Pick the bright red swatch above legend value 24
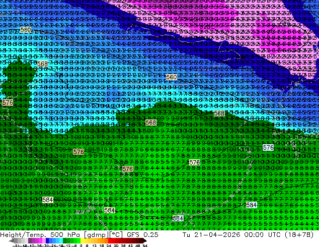 point(110,241)
